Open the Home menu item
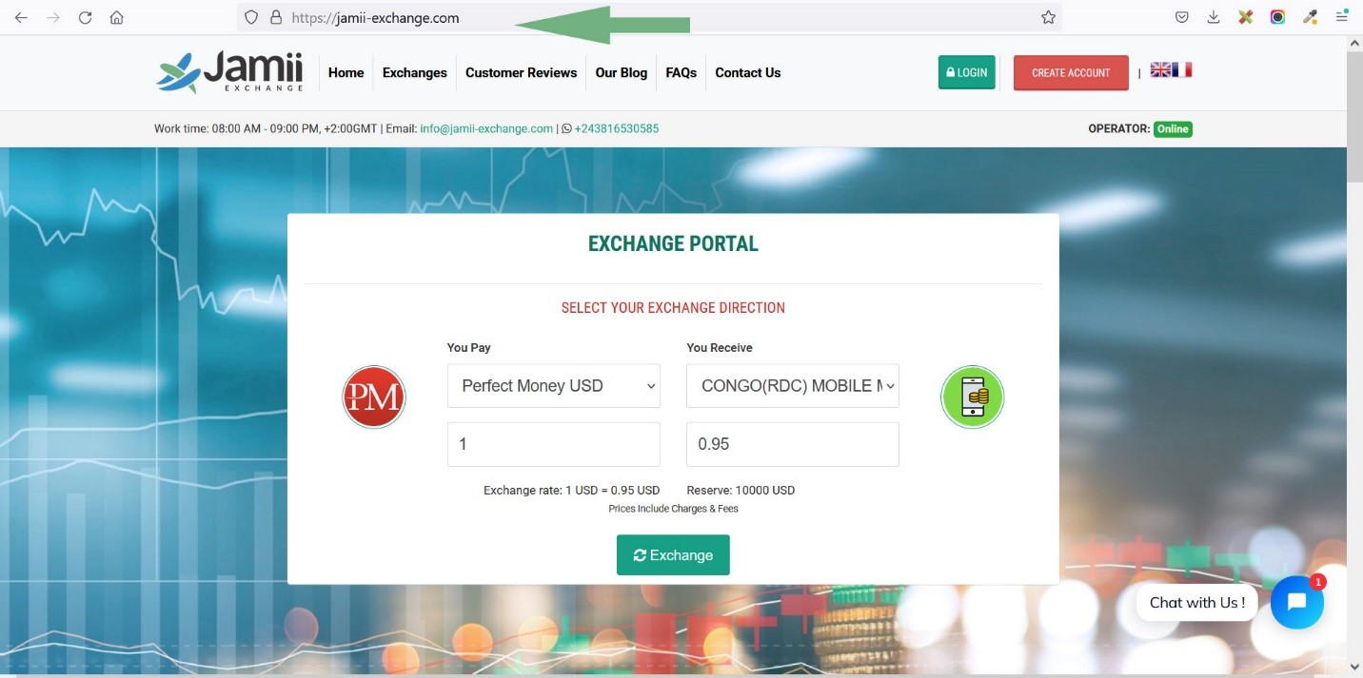 (346, 72)
